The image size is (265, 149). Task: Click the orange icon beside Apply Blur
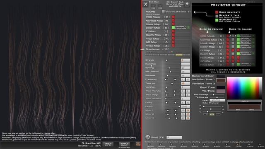pos(138,144)
